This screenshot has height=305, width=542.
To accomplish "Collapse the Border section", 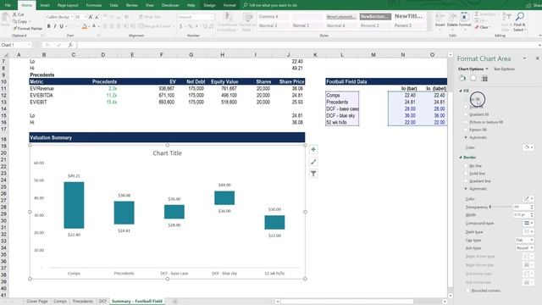I will [461, 158].
